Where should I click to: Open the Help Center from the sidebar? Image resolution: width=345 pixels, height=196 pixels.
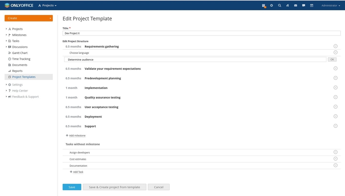(20, 91)
